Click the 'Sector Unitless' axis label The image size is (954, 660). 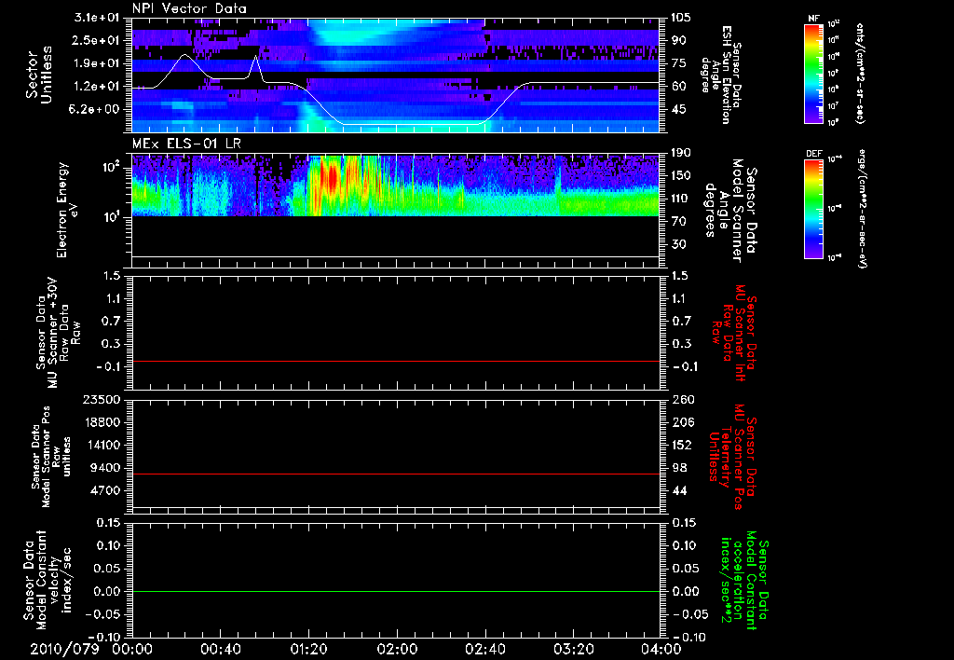39,75
